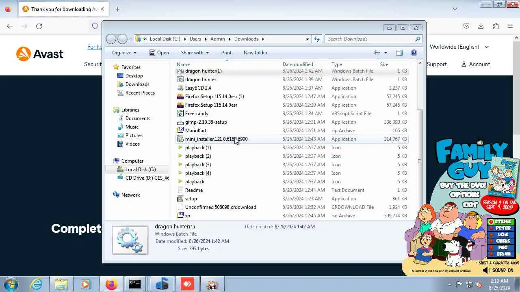Create a New folder
This screenshot has height=292, width=520.
click(256, 53)
